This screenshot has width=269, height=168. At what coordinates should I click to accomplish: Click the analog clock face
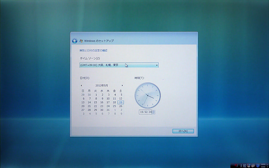click(148, 95)
